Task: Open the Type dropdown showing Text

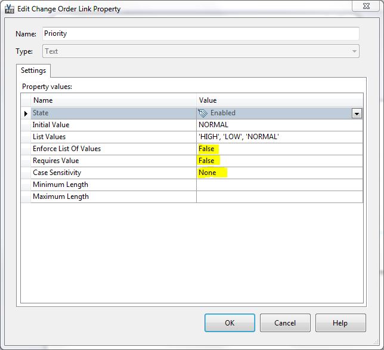Action: tap(200, 51)
